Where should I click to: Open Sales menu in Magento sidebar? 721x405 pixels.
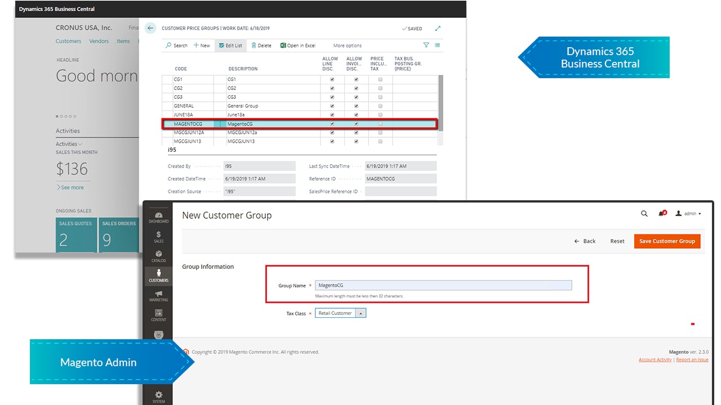159,237
